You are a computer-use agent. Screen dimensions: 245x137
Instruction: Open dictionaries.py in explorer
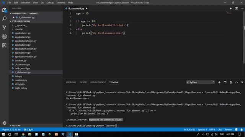22,64
